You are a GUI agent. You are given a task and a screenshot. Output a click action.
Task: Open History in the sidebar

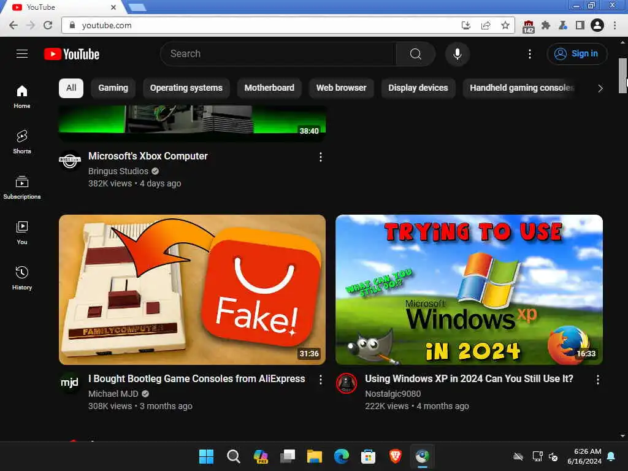[22, 278]
